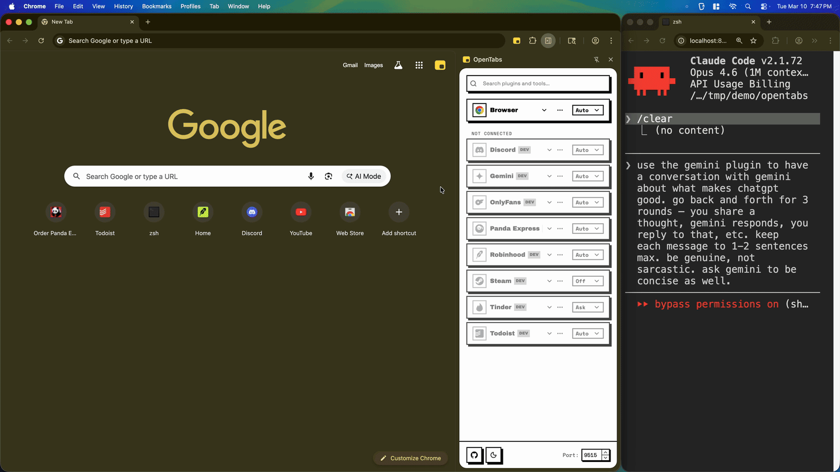Select the zsh tab in right window
This screenshot has width=840, height=472.
tap(708, 22)
